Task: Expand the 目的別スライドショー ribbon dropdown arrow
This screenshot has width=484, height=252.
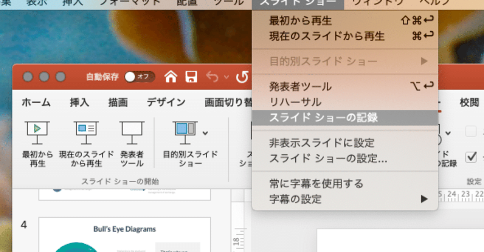Action: click(x=205, y=133)
